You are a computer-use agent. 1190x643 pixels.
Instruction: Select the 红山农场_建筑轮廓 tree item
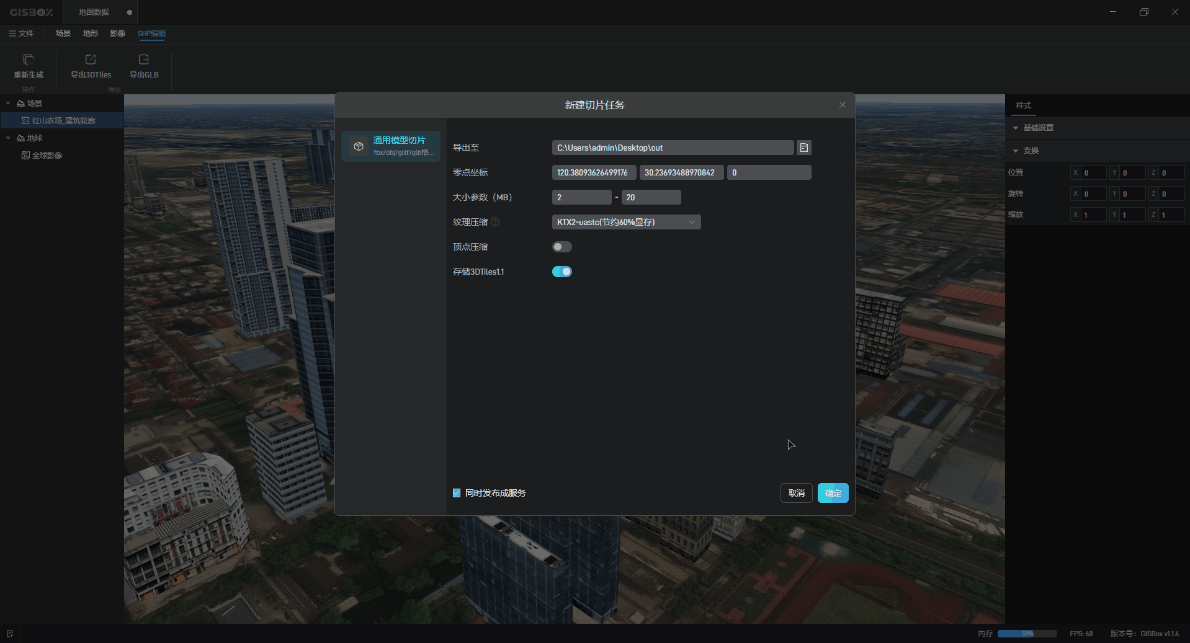[x=62, y=121]
